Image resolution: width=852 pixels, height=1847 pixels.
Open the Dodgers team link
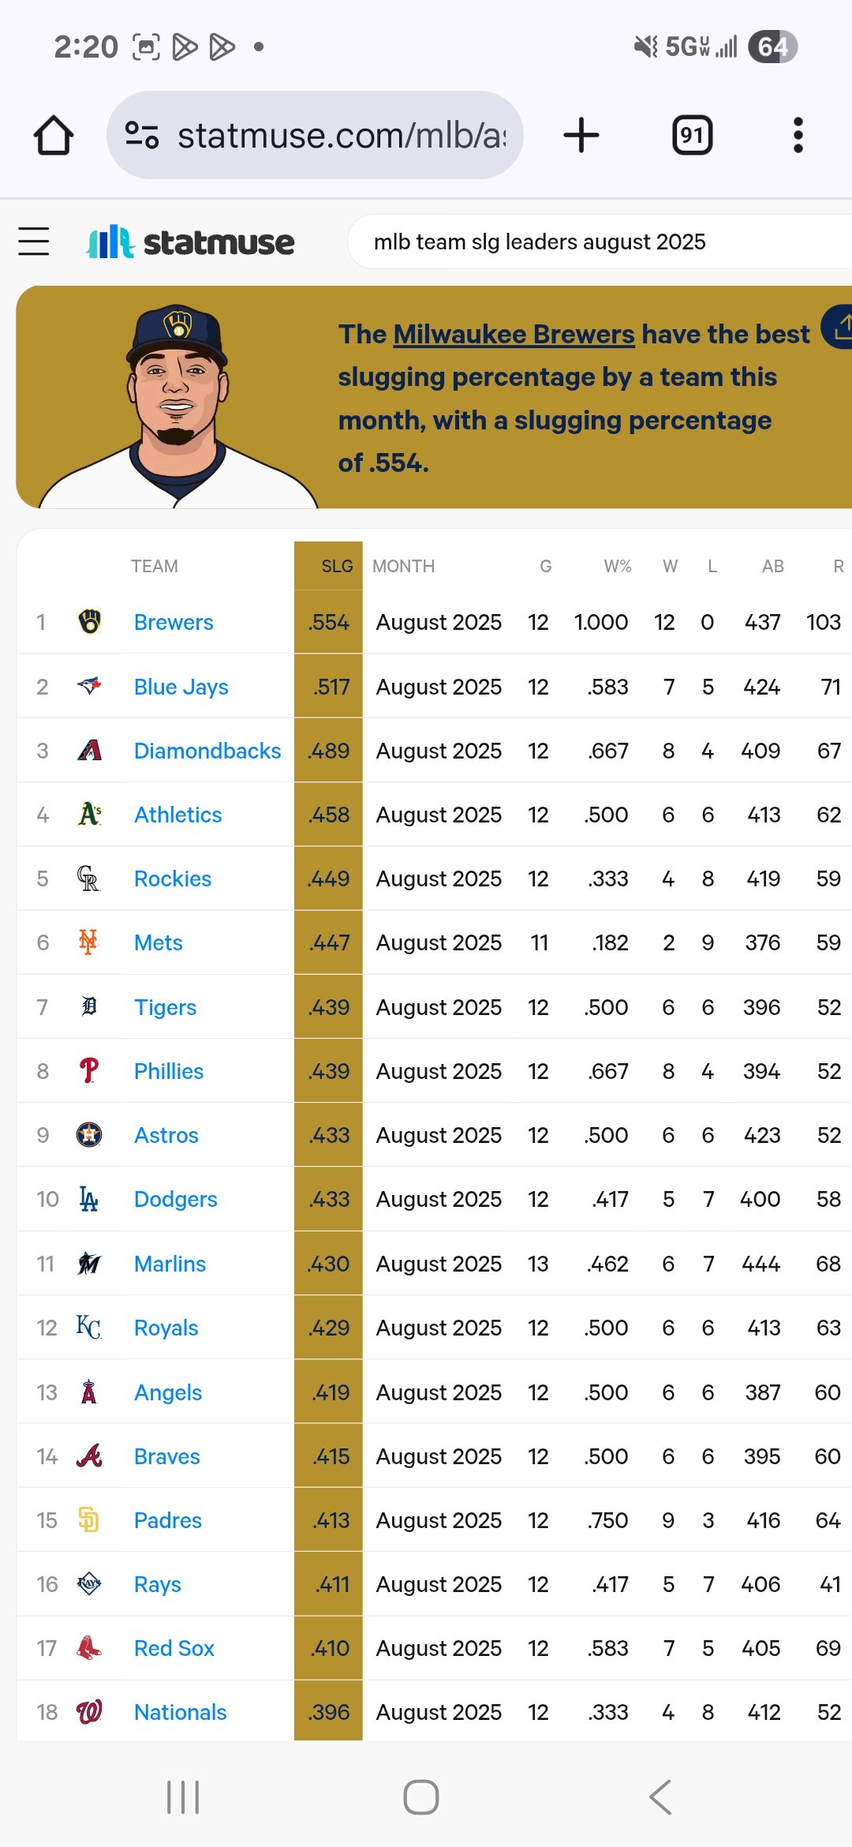pos(175,1199)
